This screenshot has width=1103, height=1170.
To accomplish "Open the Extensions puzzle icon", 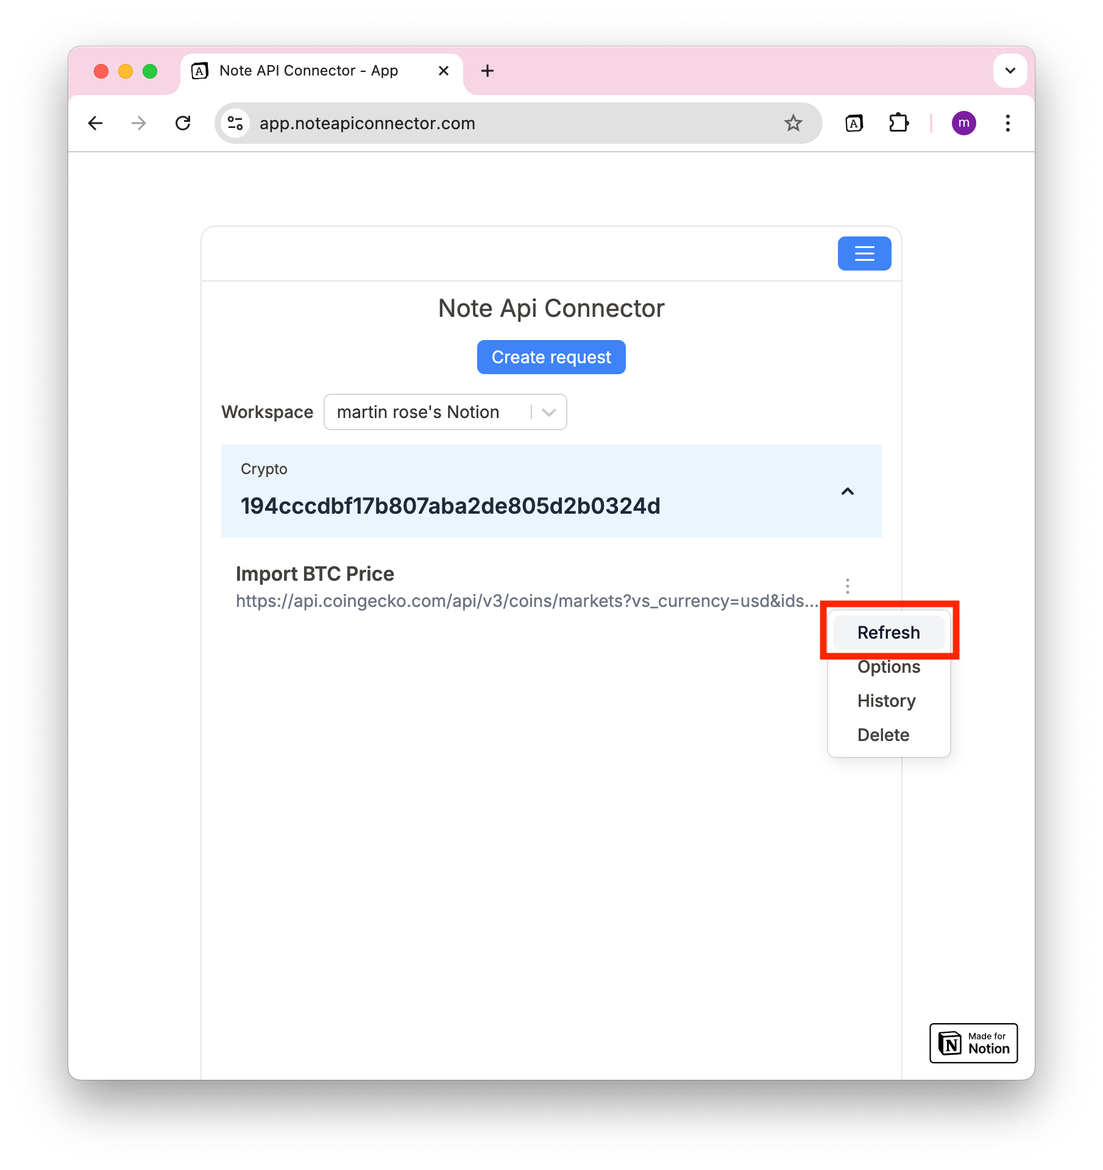I will 898,123.
